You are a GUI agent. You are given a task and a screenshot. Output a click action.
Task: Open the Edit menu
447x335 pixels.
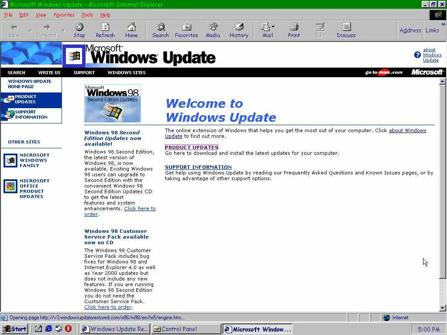tap(24, 15)
